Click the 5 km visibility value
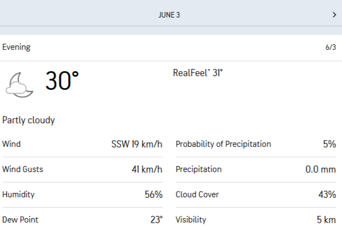342x233 pixels. 326,220
